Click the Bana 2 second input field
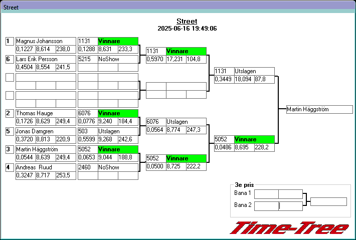The image size is (356, 240). pyautogui.click(x=291, y=206)
